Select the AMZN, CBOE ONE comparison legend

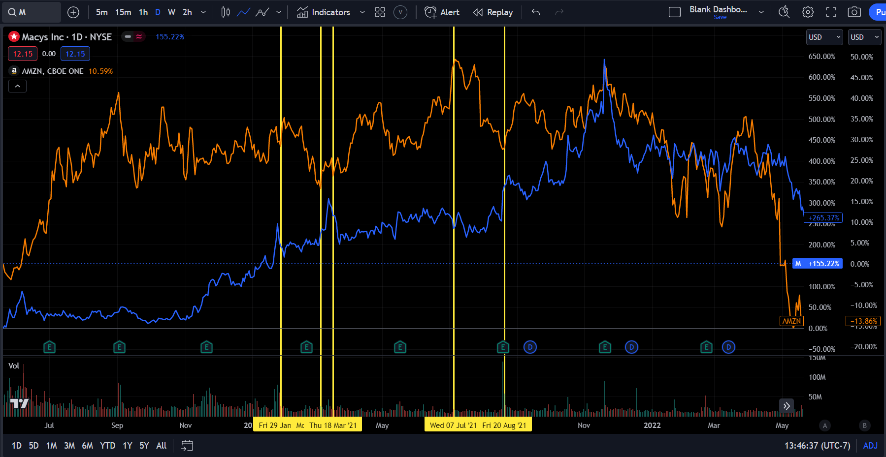pos(53,71)
